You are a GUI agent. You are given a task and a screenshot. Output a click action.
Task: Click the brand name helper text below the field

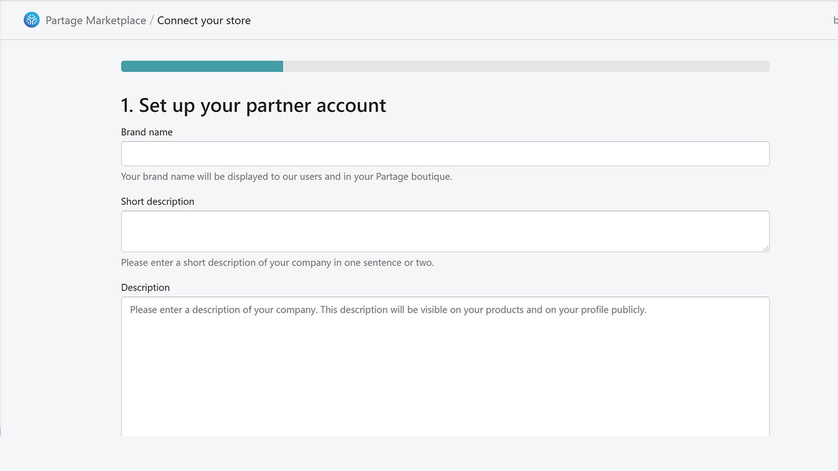(x=286, y=177)
